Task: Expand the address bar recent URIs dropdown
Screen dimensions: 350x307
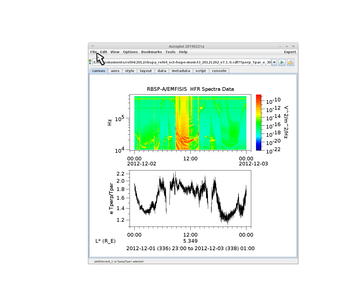Action: pos(274,62)
